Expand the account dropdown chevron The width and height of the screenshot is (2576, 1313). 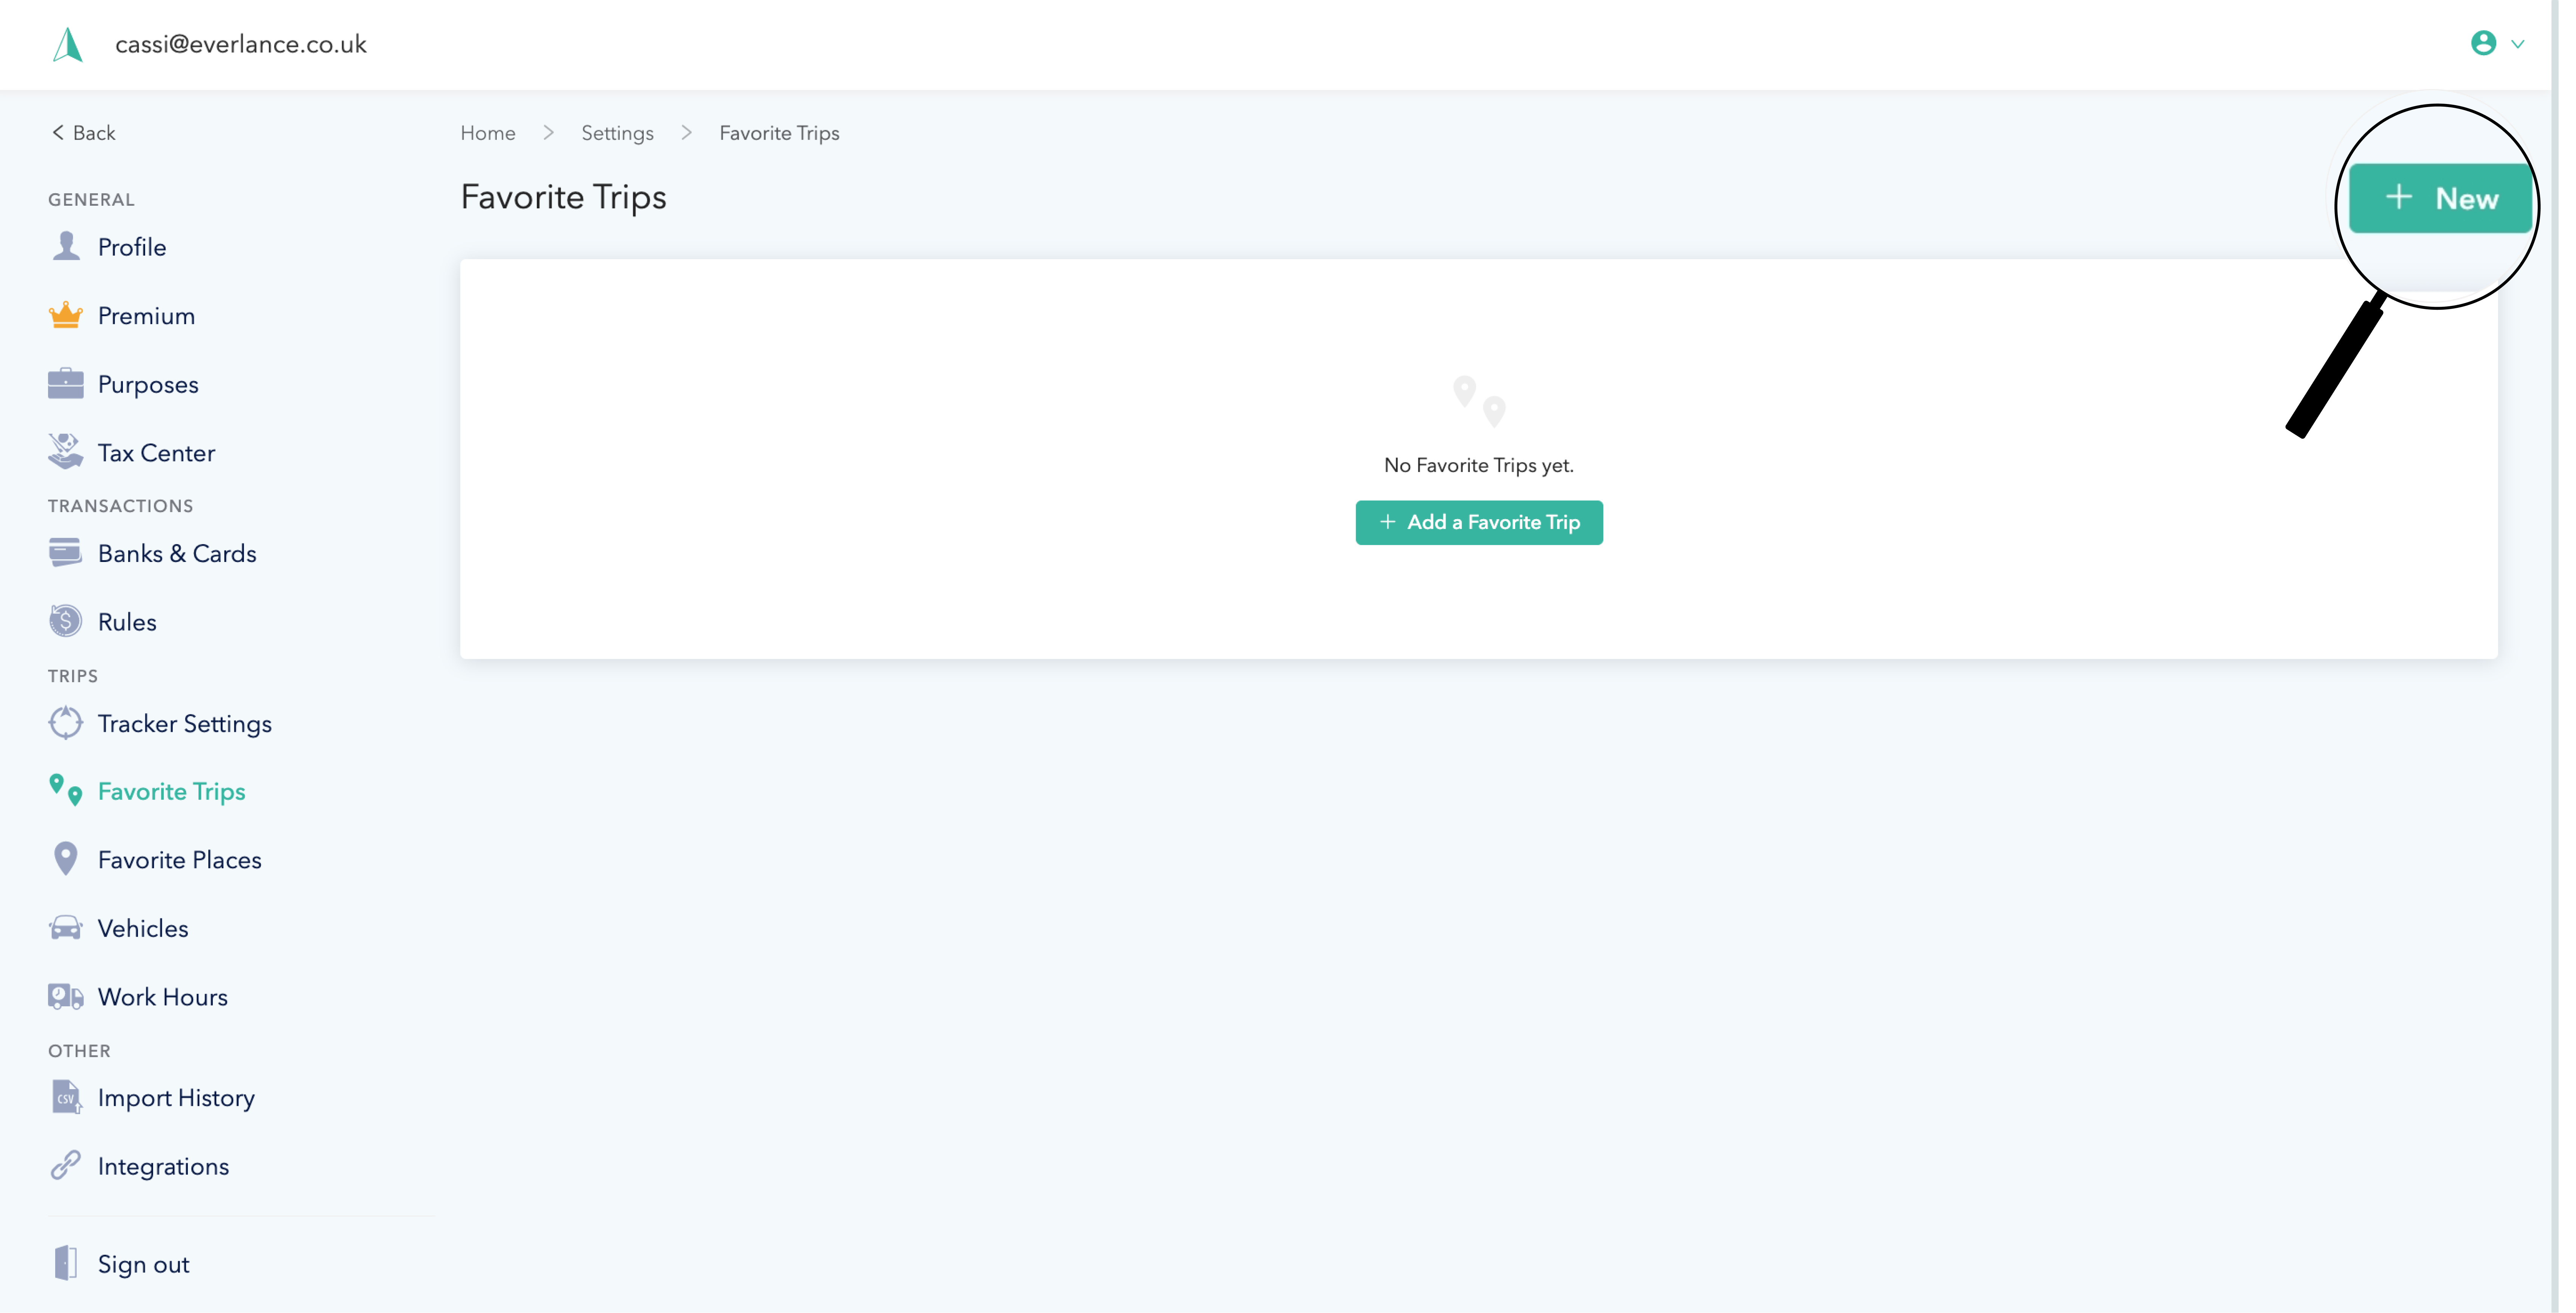click(2518, 44)
